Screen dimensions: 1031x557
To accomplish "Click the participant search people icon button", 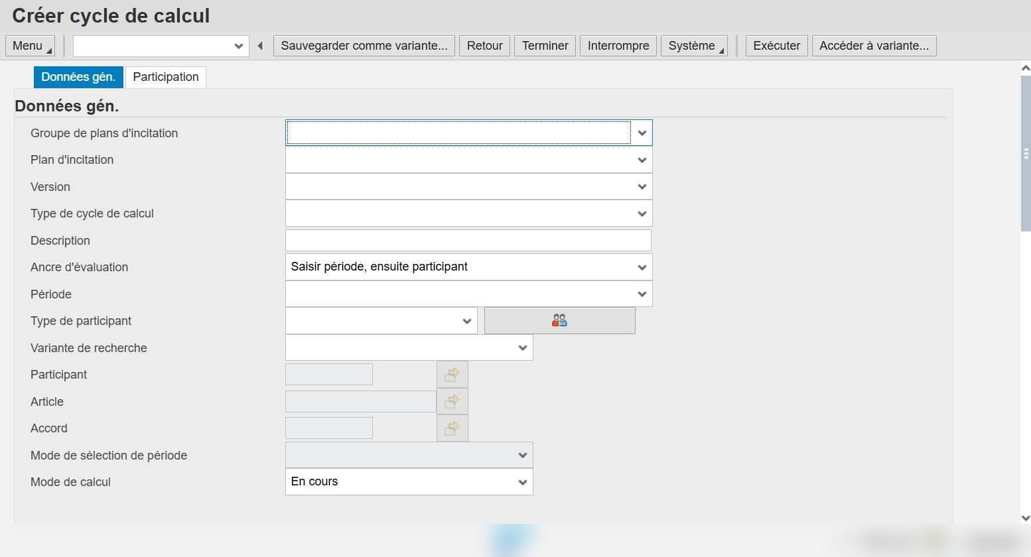I will pos(559,321).
